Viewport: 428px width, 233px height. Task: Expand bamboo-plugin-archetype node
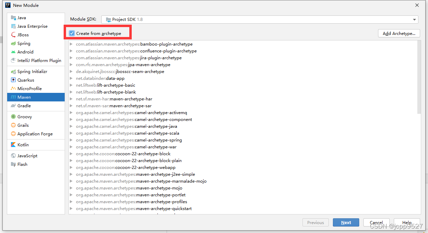coord(71,44)
